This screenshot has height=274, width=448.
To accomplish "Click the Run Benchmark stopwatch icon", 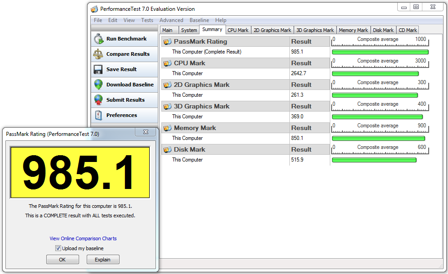I will (x=98, y=39).
